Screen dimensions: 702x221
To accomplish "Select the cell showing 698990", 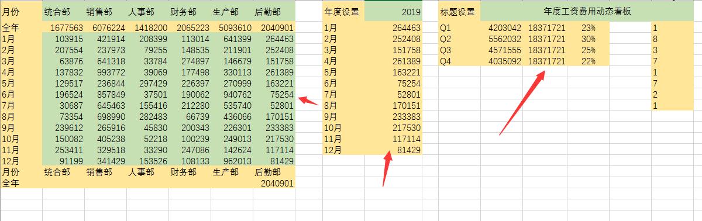I will [x=106, y=116].
